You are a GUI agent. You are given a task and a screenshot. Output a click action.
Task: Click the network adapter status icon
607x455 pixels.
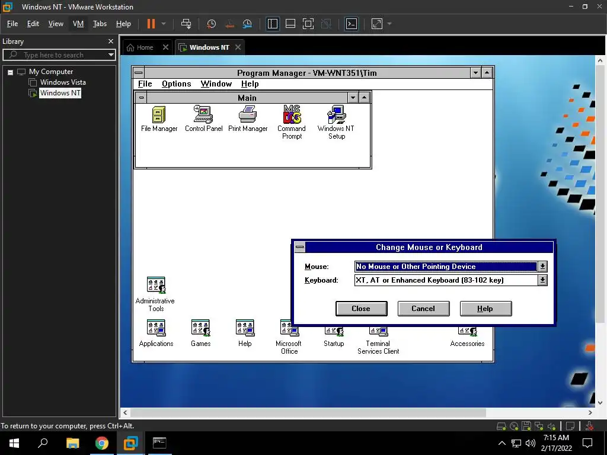click(539, 426)
